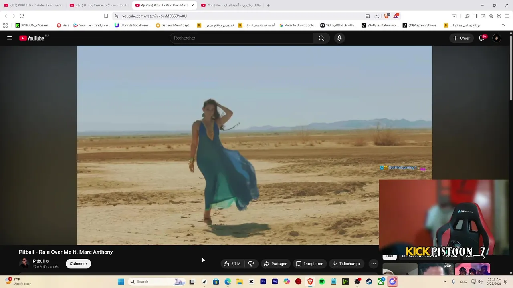Viewport: 513px width, 288px height.
Task: Open the Brave Wallet icon
Action: click(x=483, y=16)
